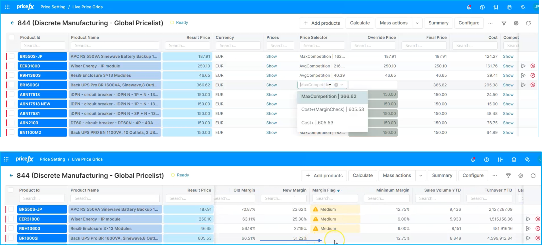The width and height of the screenshot is (542, 245).
Task: Click the New Margin column search box
Action: click(x=283, y=198)
